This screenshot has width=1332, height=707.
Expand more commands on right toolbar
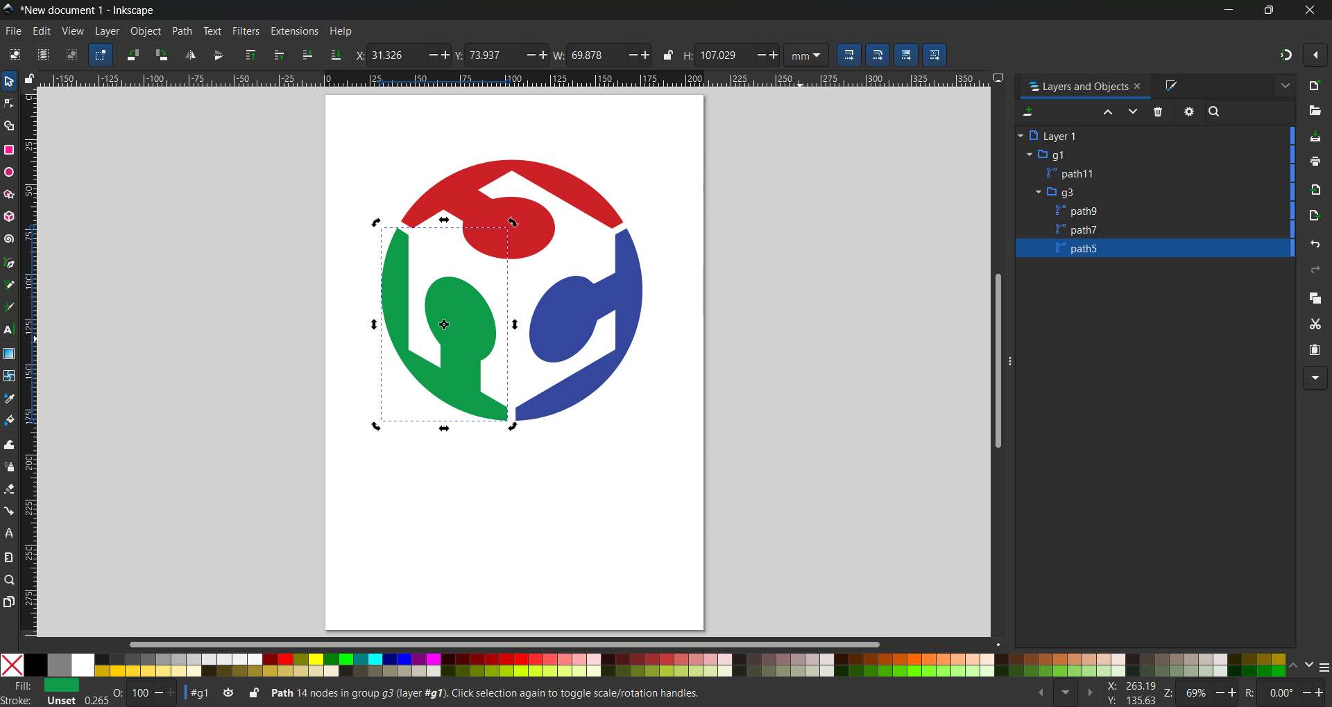pyautogui.click(x=1315, y=378)
